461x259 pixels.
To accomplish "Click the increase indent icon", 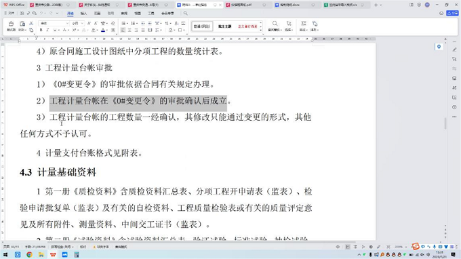I will 150,23.
